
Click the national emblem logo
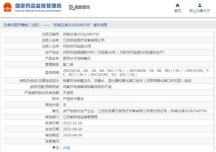coord(8,7)
